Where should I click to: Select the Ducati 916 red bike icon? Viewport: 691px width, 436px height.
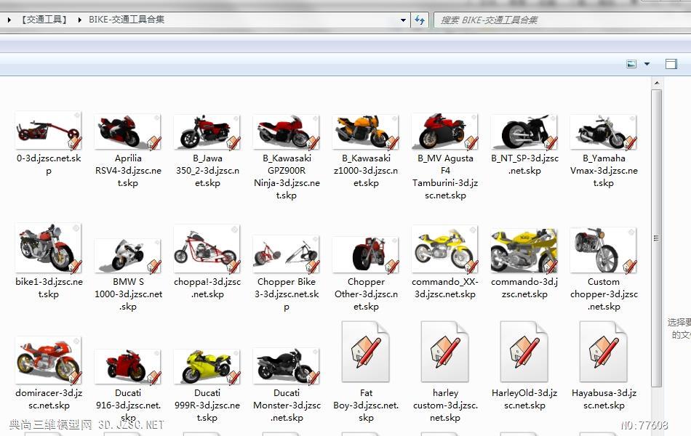pos(128,366)
